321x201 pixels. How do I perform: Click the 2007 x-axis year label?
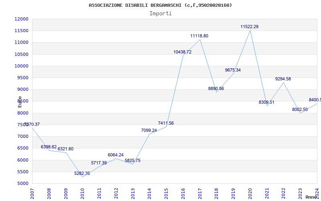(32, 194)
